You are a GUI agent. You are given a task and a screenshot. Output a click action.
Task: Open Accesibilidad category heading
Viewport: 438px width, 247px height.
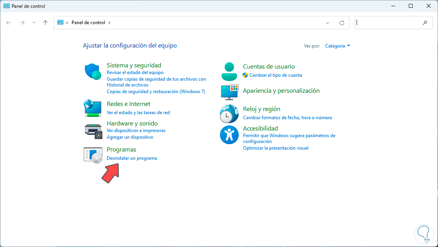click(260, 128)
